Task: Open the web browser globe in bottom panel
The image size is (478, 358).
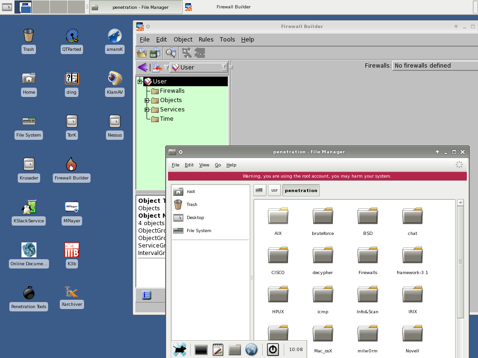Action: (x=252, y=350)
